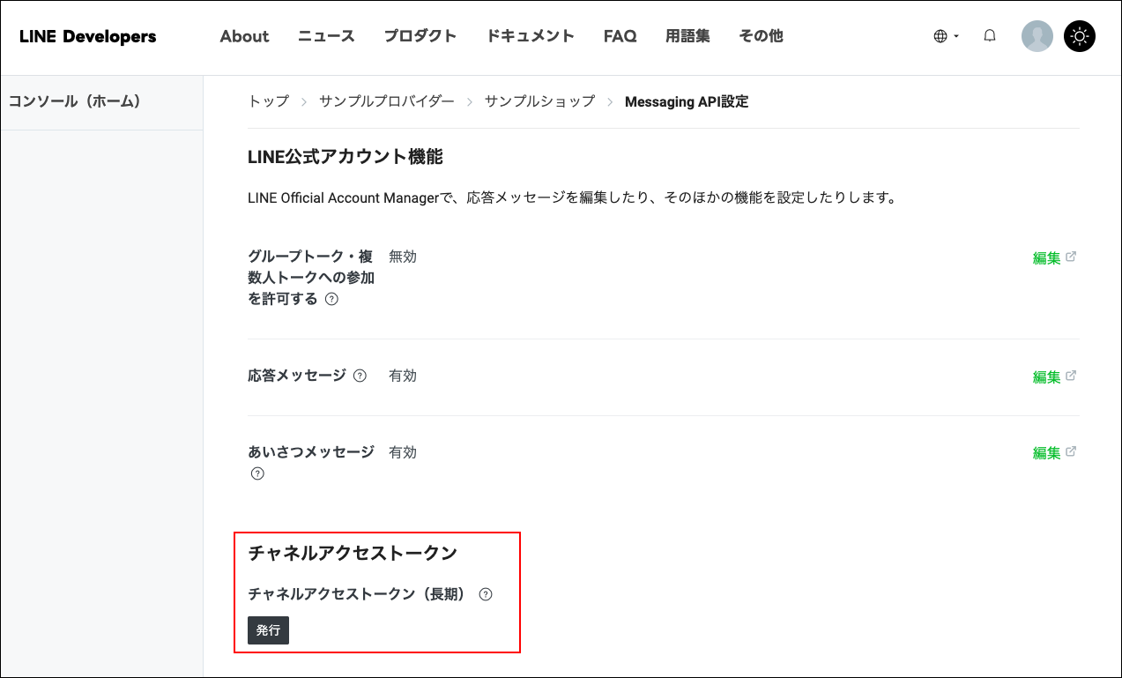Open the ドキュメント menu item
This screenshot has height=678, width=1122.
tap(531, 36)
